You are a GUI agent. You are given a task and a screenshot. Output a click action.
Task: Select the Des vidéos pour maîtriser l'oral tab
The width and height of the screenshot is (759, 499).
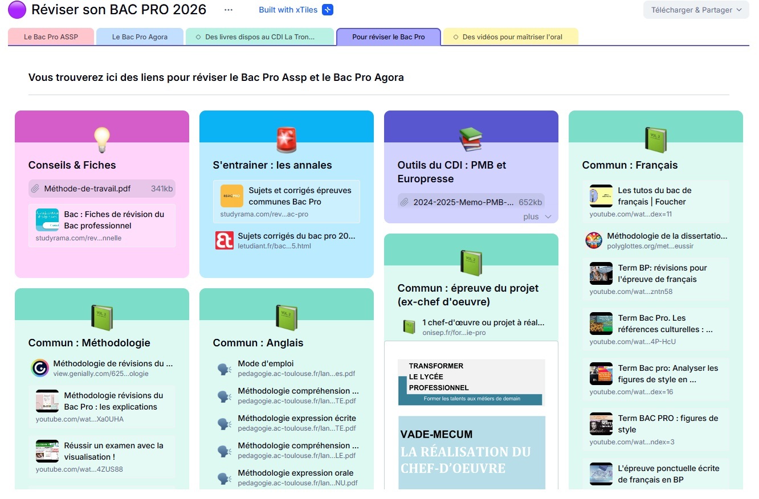pos(511,37)
